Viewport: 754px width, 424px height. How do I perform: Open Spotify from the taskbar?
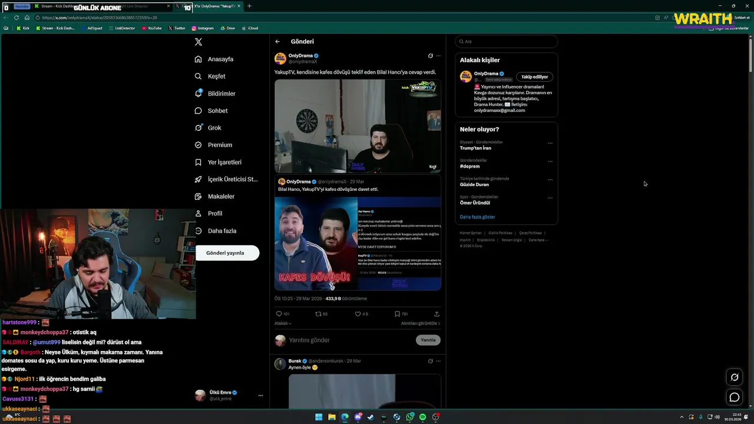tap(422, 417)
